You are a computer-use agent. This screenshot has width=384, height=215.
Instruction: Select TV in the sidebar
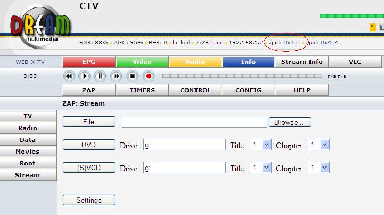click(x=28, y=116)
